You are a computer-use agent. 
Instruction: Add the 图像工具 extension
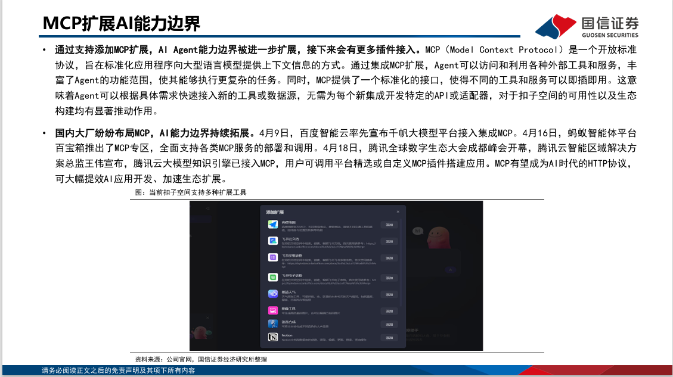(389, 311)
